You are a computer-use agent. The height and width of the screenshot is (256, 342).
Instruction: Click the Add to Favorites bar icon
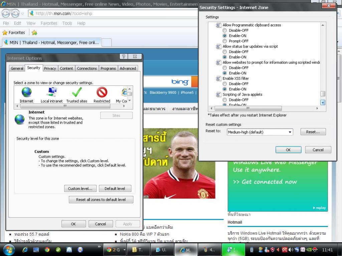click(34, 33)
